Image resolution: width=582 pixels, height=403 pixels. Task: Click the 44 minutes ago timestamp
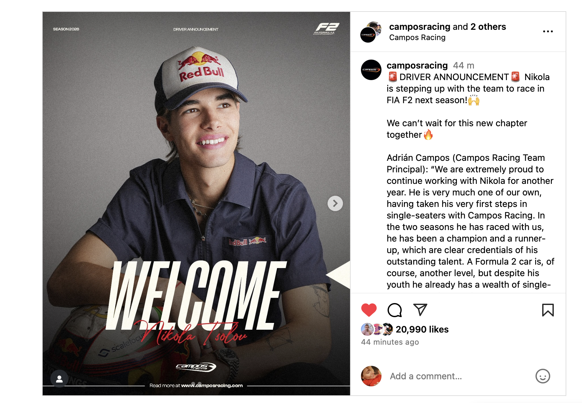pos(390,342)
